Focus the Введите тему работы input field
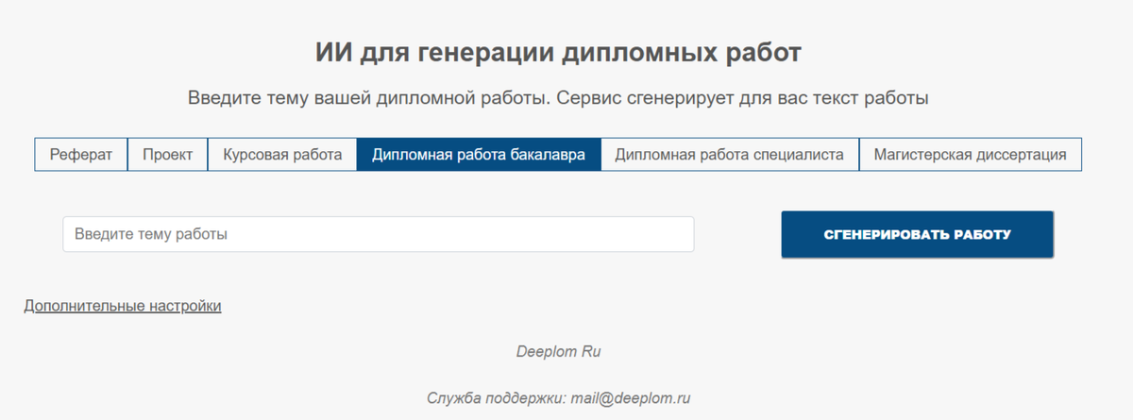Image resolution: width=1133 pixels, height=420 pixels. [379, 234]
